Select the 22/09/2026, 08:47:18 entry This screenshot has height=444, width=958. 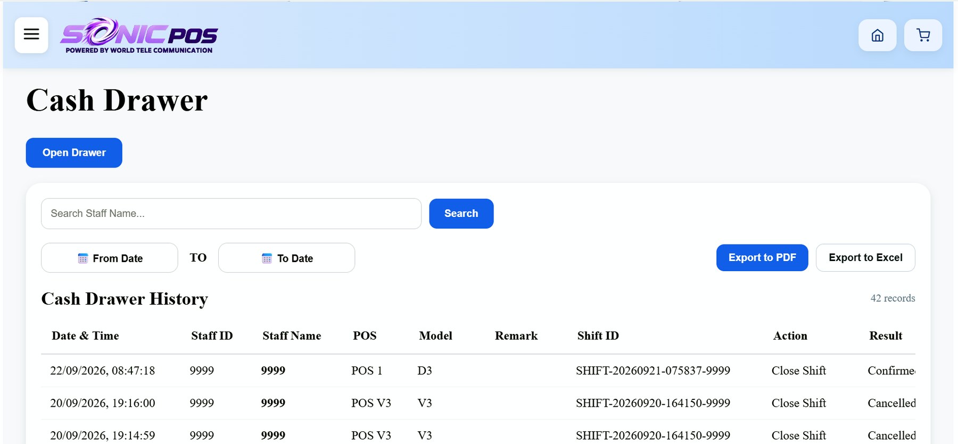[478, 371]
